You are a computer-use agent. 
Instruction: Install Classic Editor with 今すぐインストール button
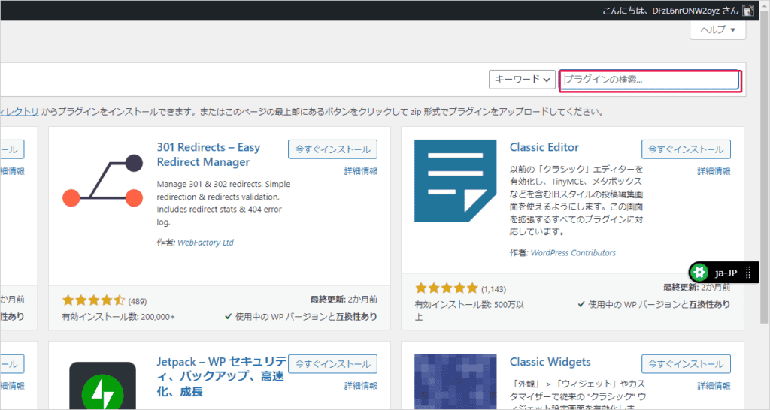pos(686,149)
